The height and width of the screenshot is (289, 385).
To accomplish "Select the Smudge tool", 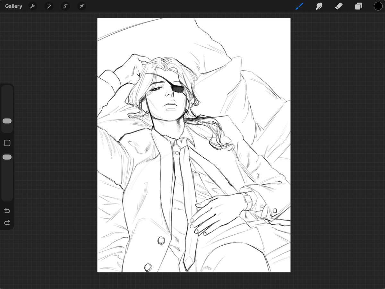I will 319,6.
